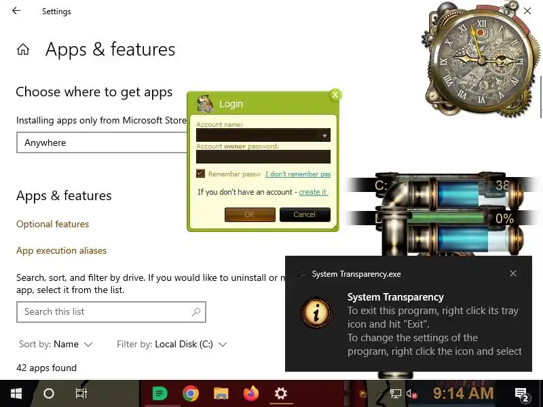Switch to Settings gear on the taskbar

281,393
